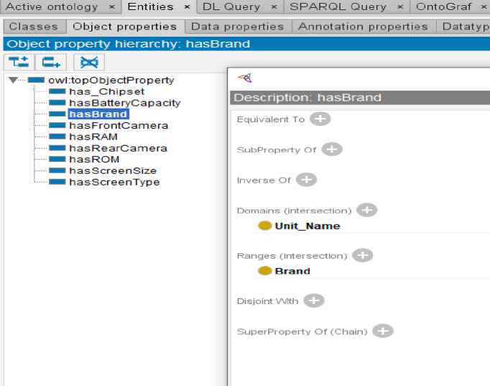Add a Disjoint With entry
The height and width of the screenshot is (386, 490).
(x=314, y=300)
